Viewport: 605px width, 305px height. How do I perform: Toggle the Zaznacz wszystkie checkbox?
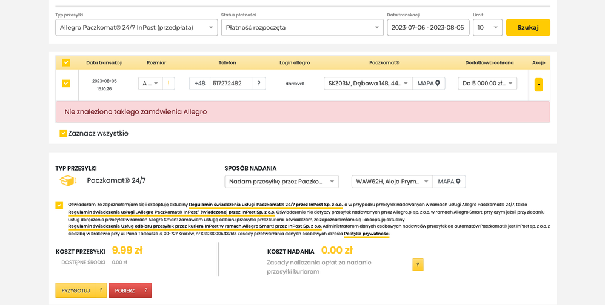(x=63, y=133)
